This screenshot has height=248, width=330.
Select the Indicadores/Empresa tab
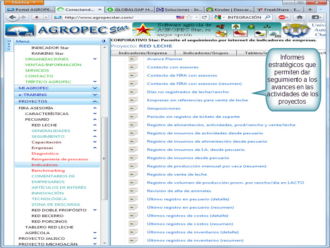[x=143, y=53]
